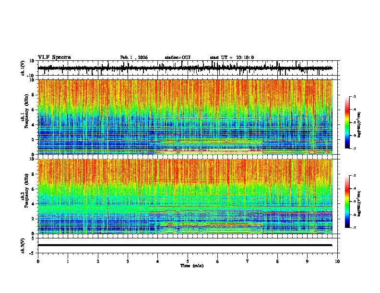Click the "ch.1(V)" waveform axis label
This screenshot has height=293, width=380.
[x=23, y=68]
